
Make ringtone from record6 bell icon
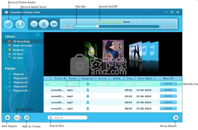tap(88, 102)
